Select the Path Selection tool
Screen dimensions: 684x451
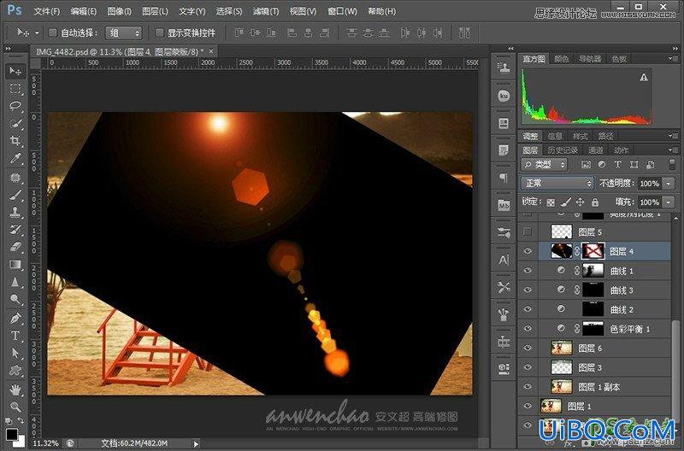(x=15, y=353)
